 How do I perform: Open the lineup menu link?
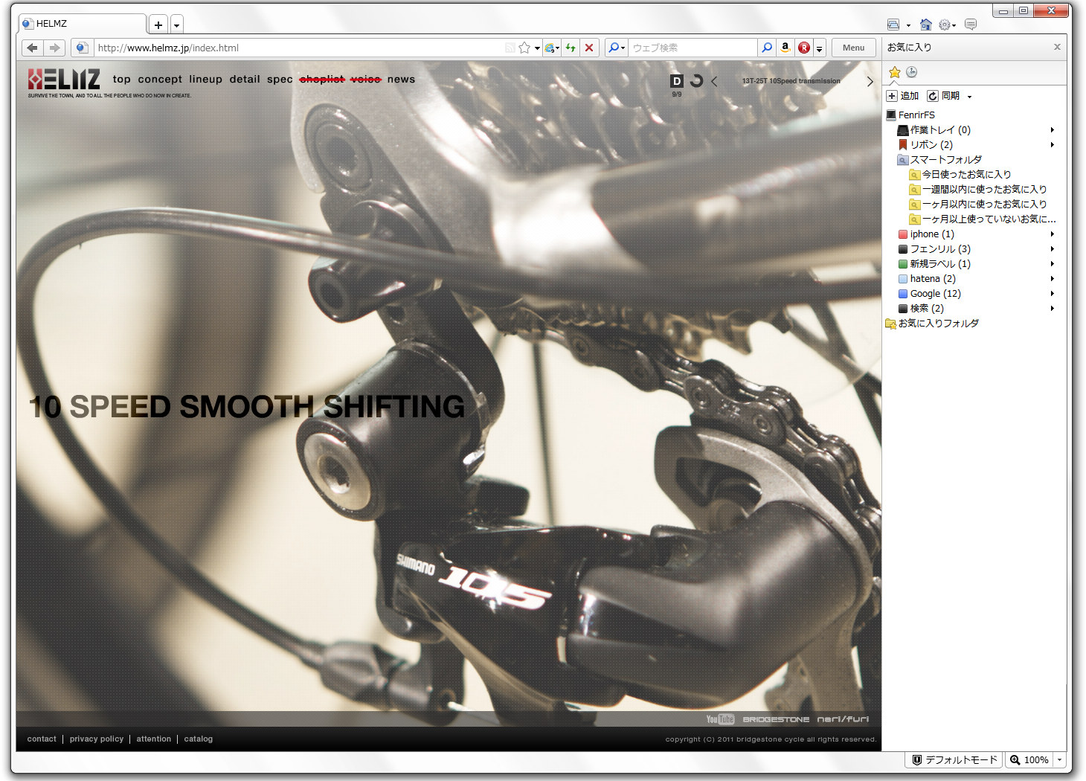(x=205, y=80)
